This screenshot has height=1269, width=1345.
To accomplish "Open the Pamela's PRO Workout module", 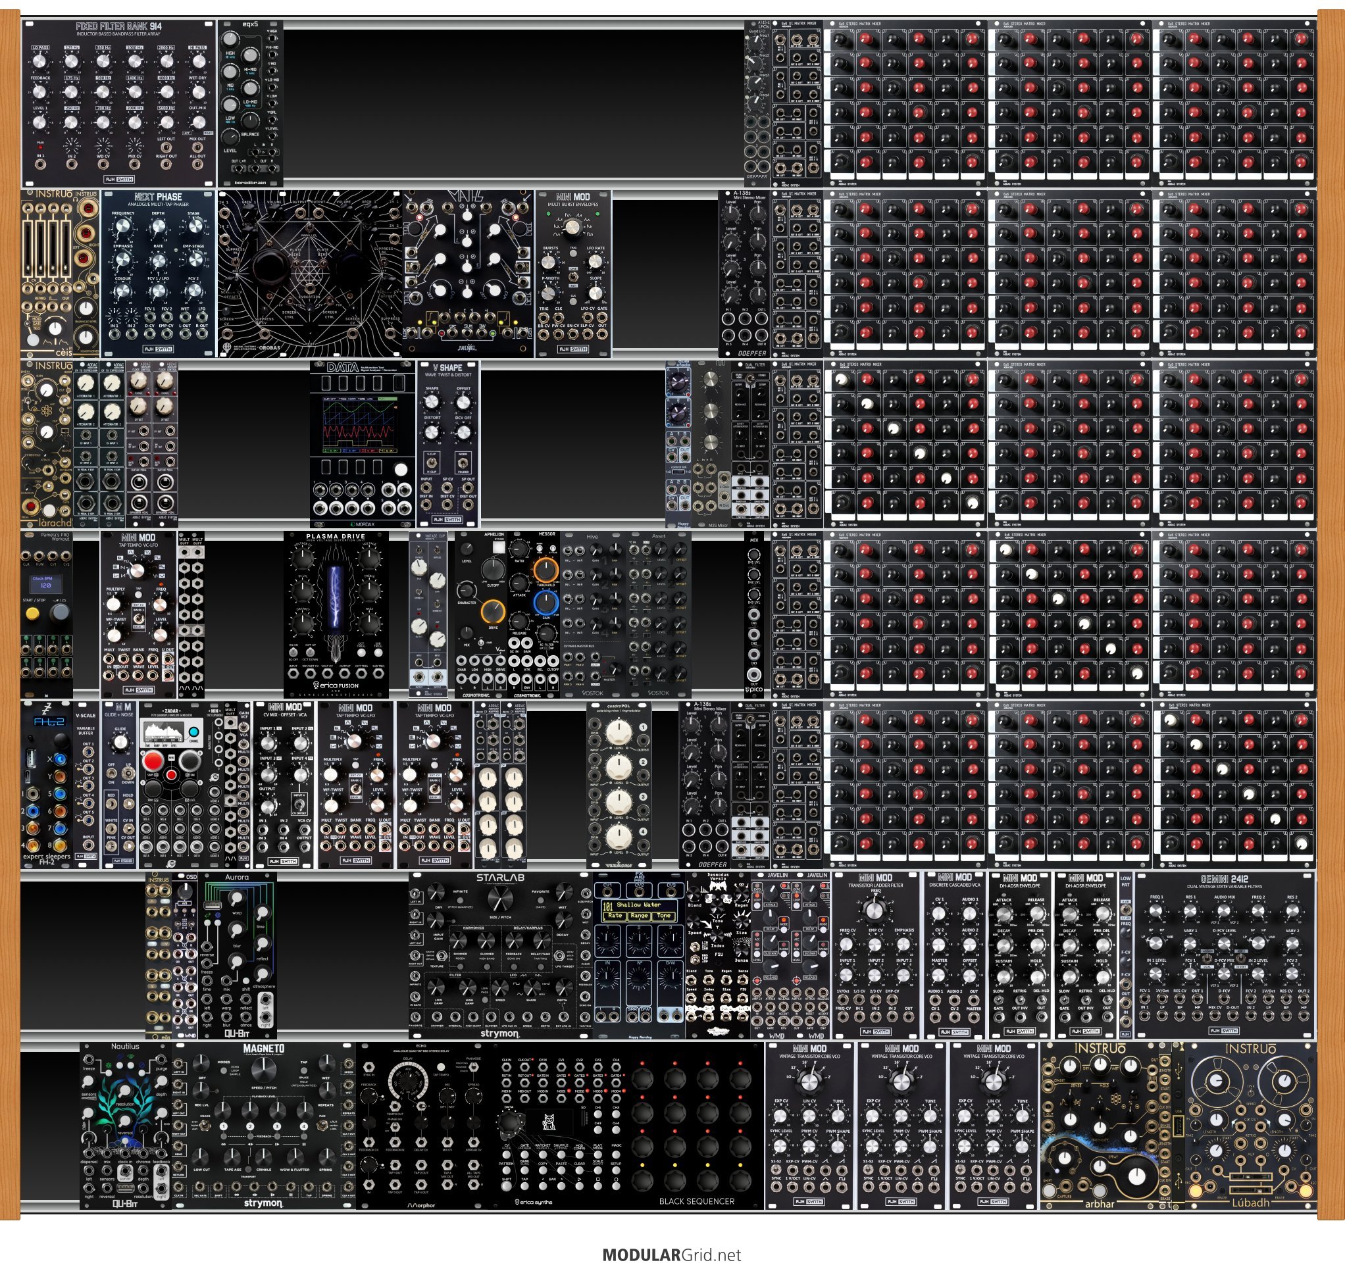I will pos(47,615).
